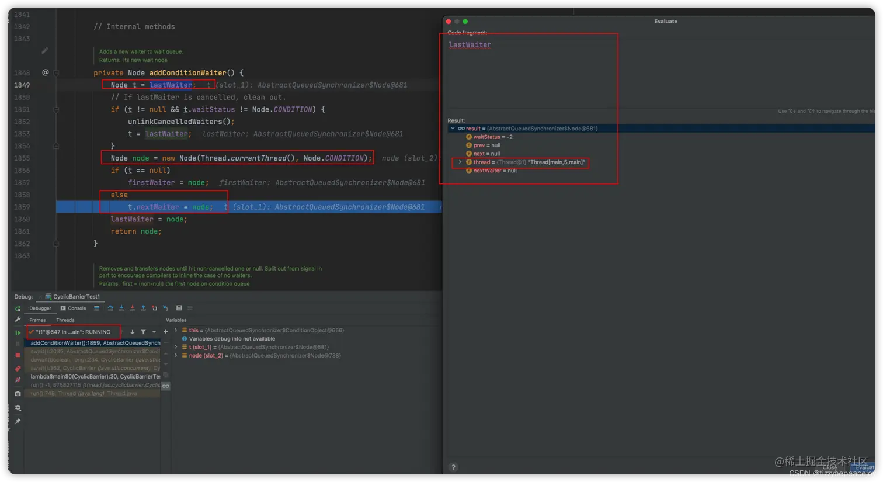Viewport: 883px width, 482px height.
Task: Select frame lambda$main$0(CyclicBarrier):30
Action: pyautogui.click(x=93, y=377)
